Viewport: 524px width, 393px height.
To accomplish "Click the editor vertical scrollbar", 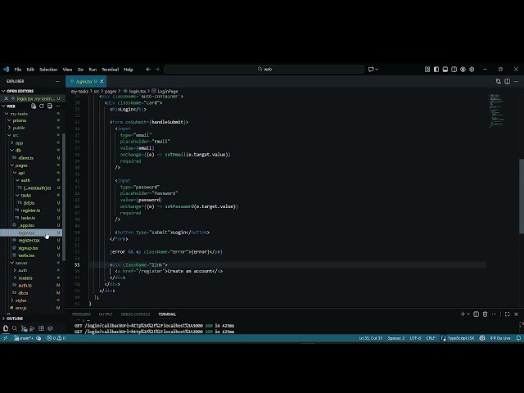I will coord(522,196).
